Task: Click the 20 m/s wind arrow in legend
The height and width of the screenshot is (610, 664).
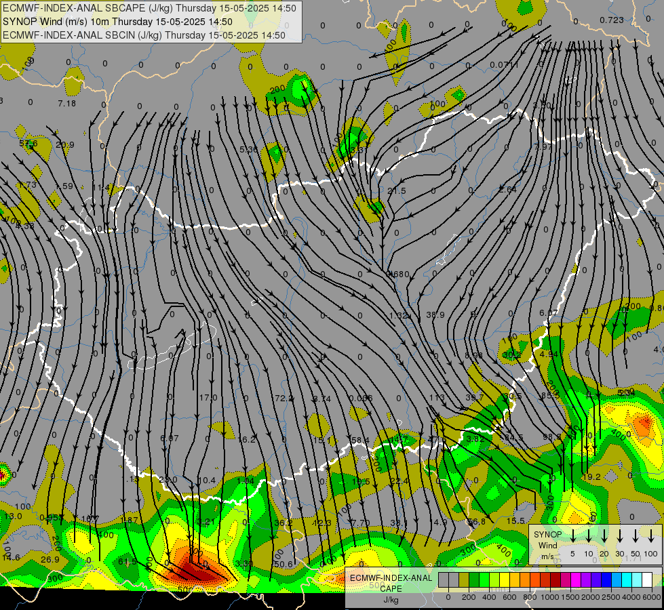Action: [604, 536]
